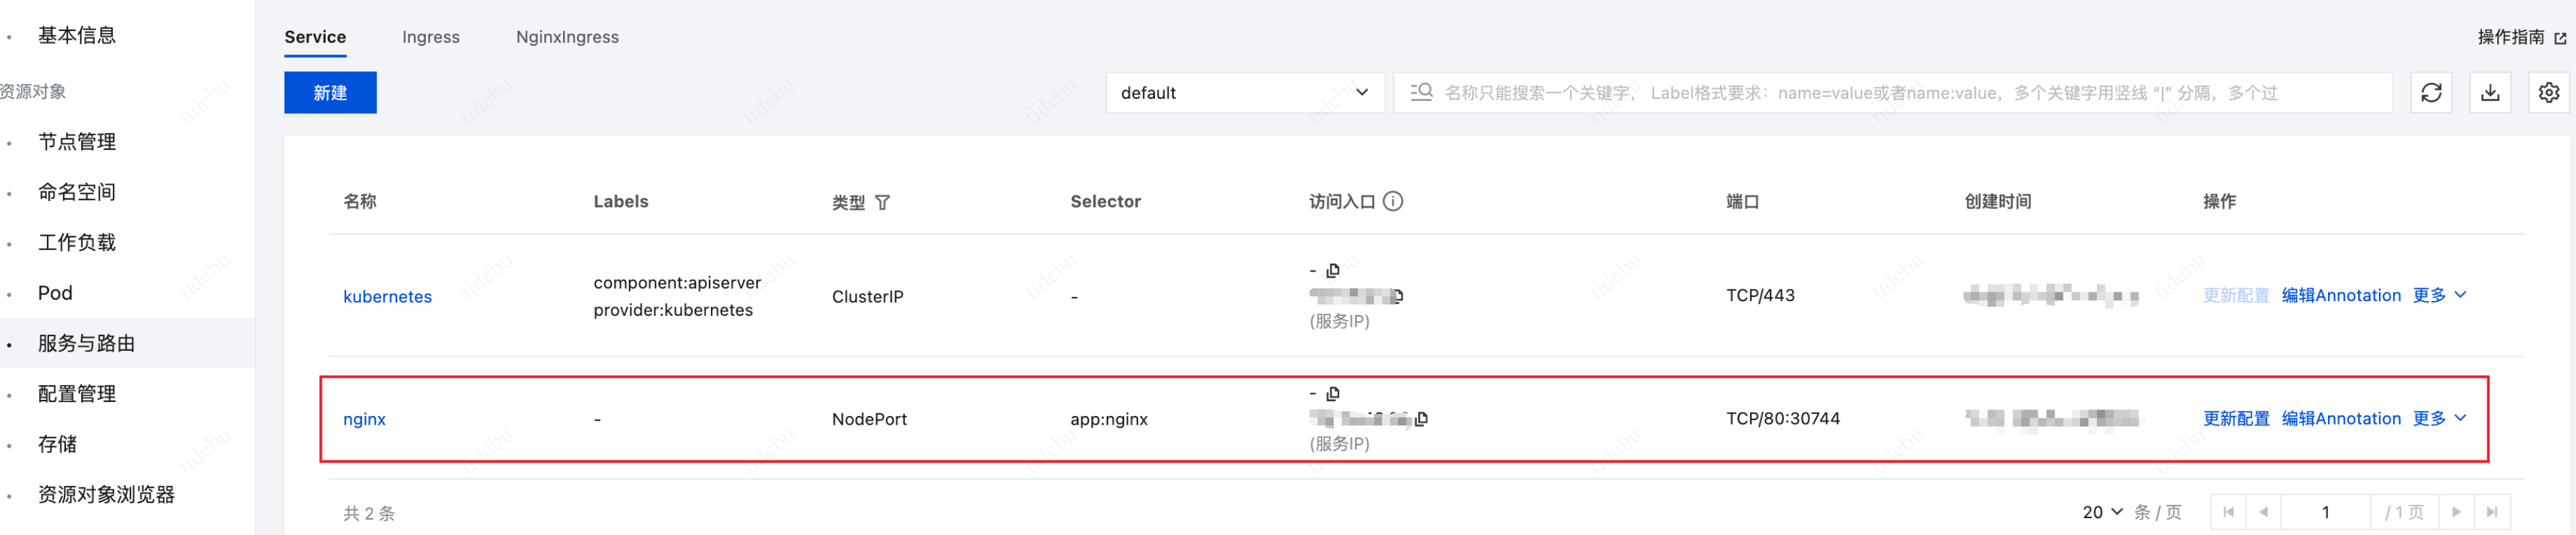This screenshot has width=2576, height=535.
Task: Click the filter icon beside 类型 column
Action: 882,203
